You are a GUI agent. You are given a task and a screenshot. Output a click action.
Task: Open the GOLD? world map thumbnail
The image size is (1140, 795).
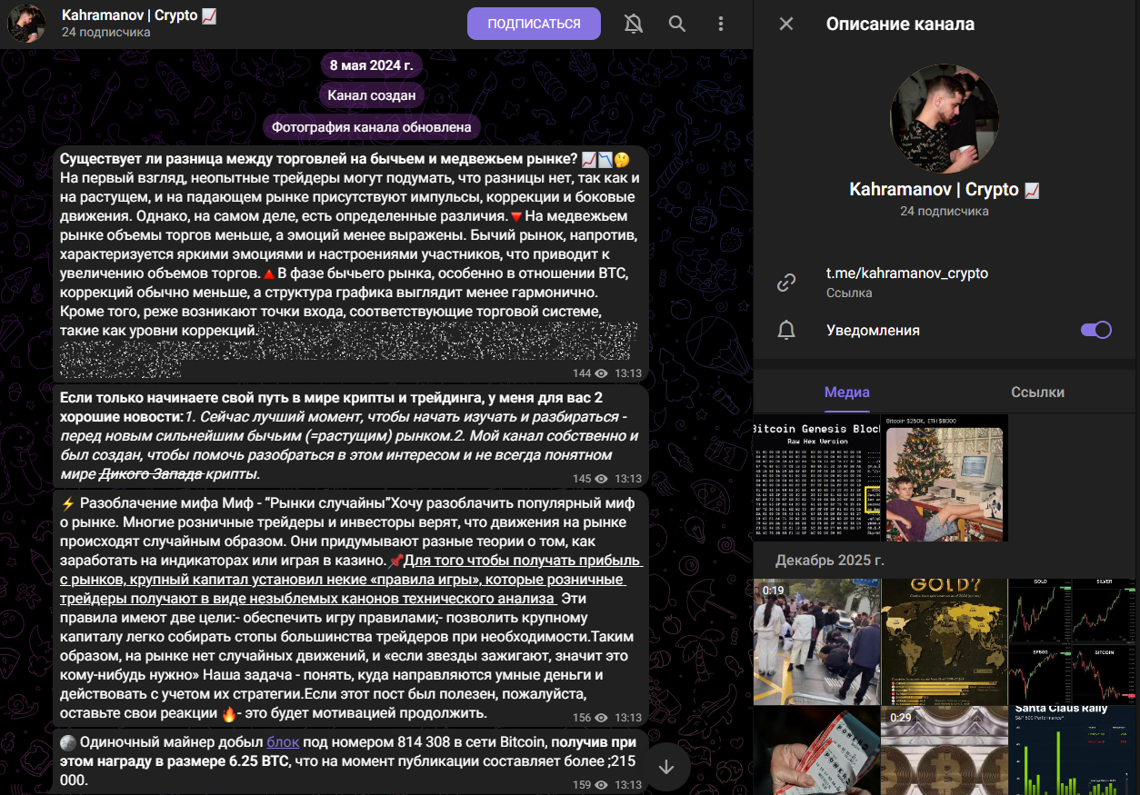[x=945, y=641]
